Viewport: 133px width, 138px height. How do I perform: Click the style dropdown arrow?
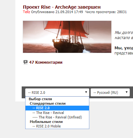click(86, 92)
